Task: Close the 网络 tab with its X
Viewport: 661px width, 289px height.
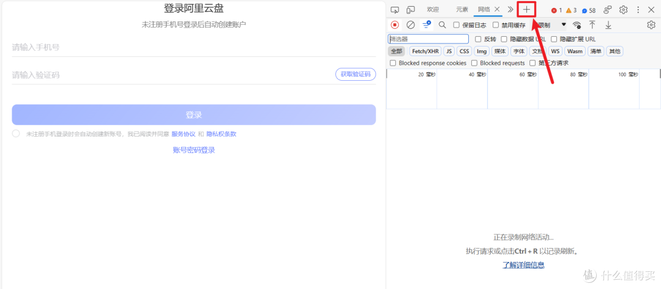Action: click(497, 9)
